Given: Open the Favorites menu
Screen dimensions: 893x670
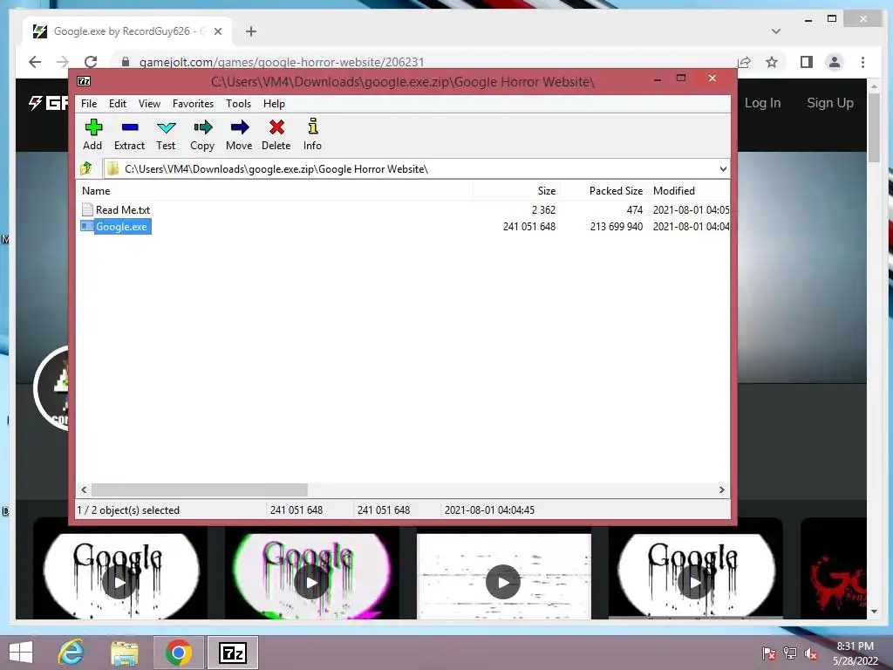Looking at the screenshot, I should (193, 104).
